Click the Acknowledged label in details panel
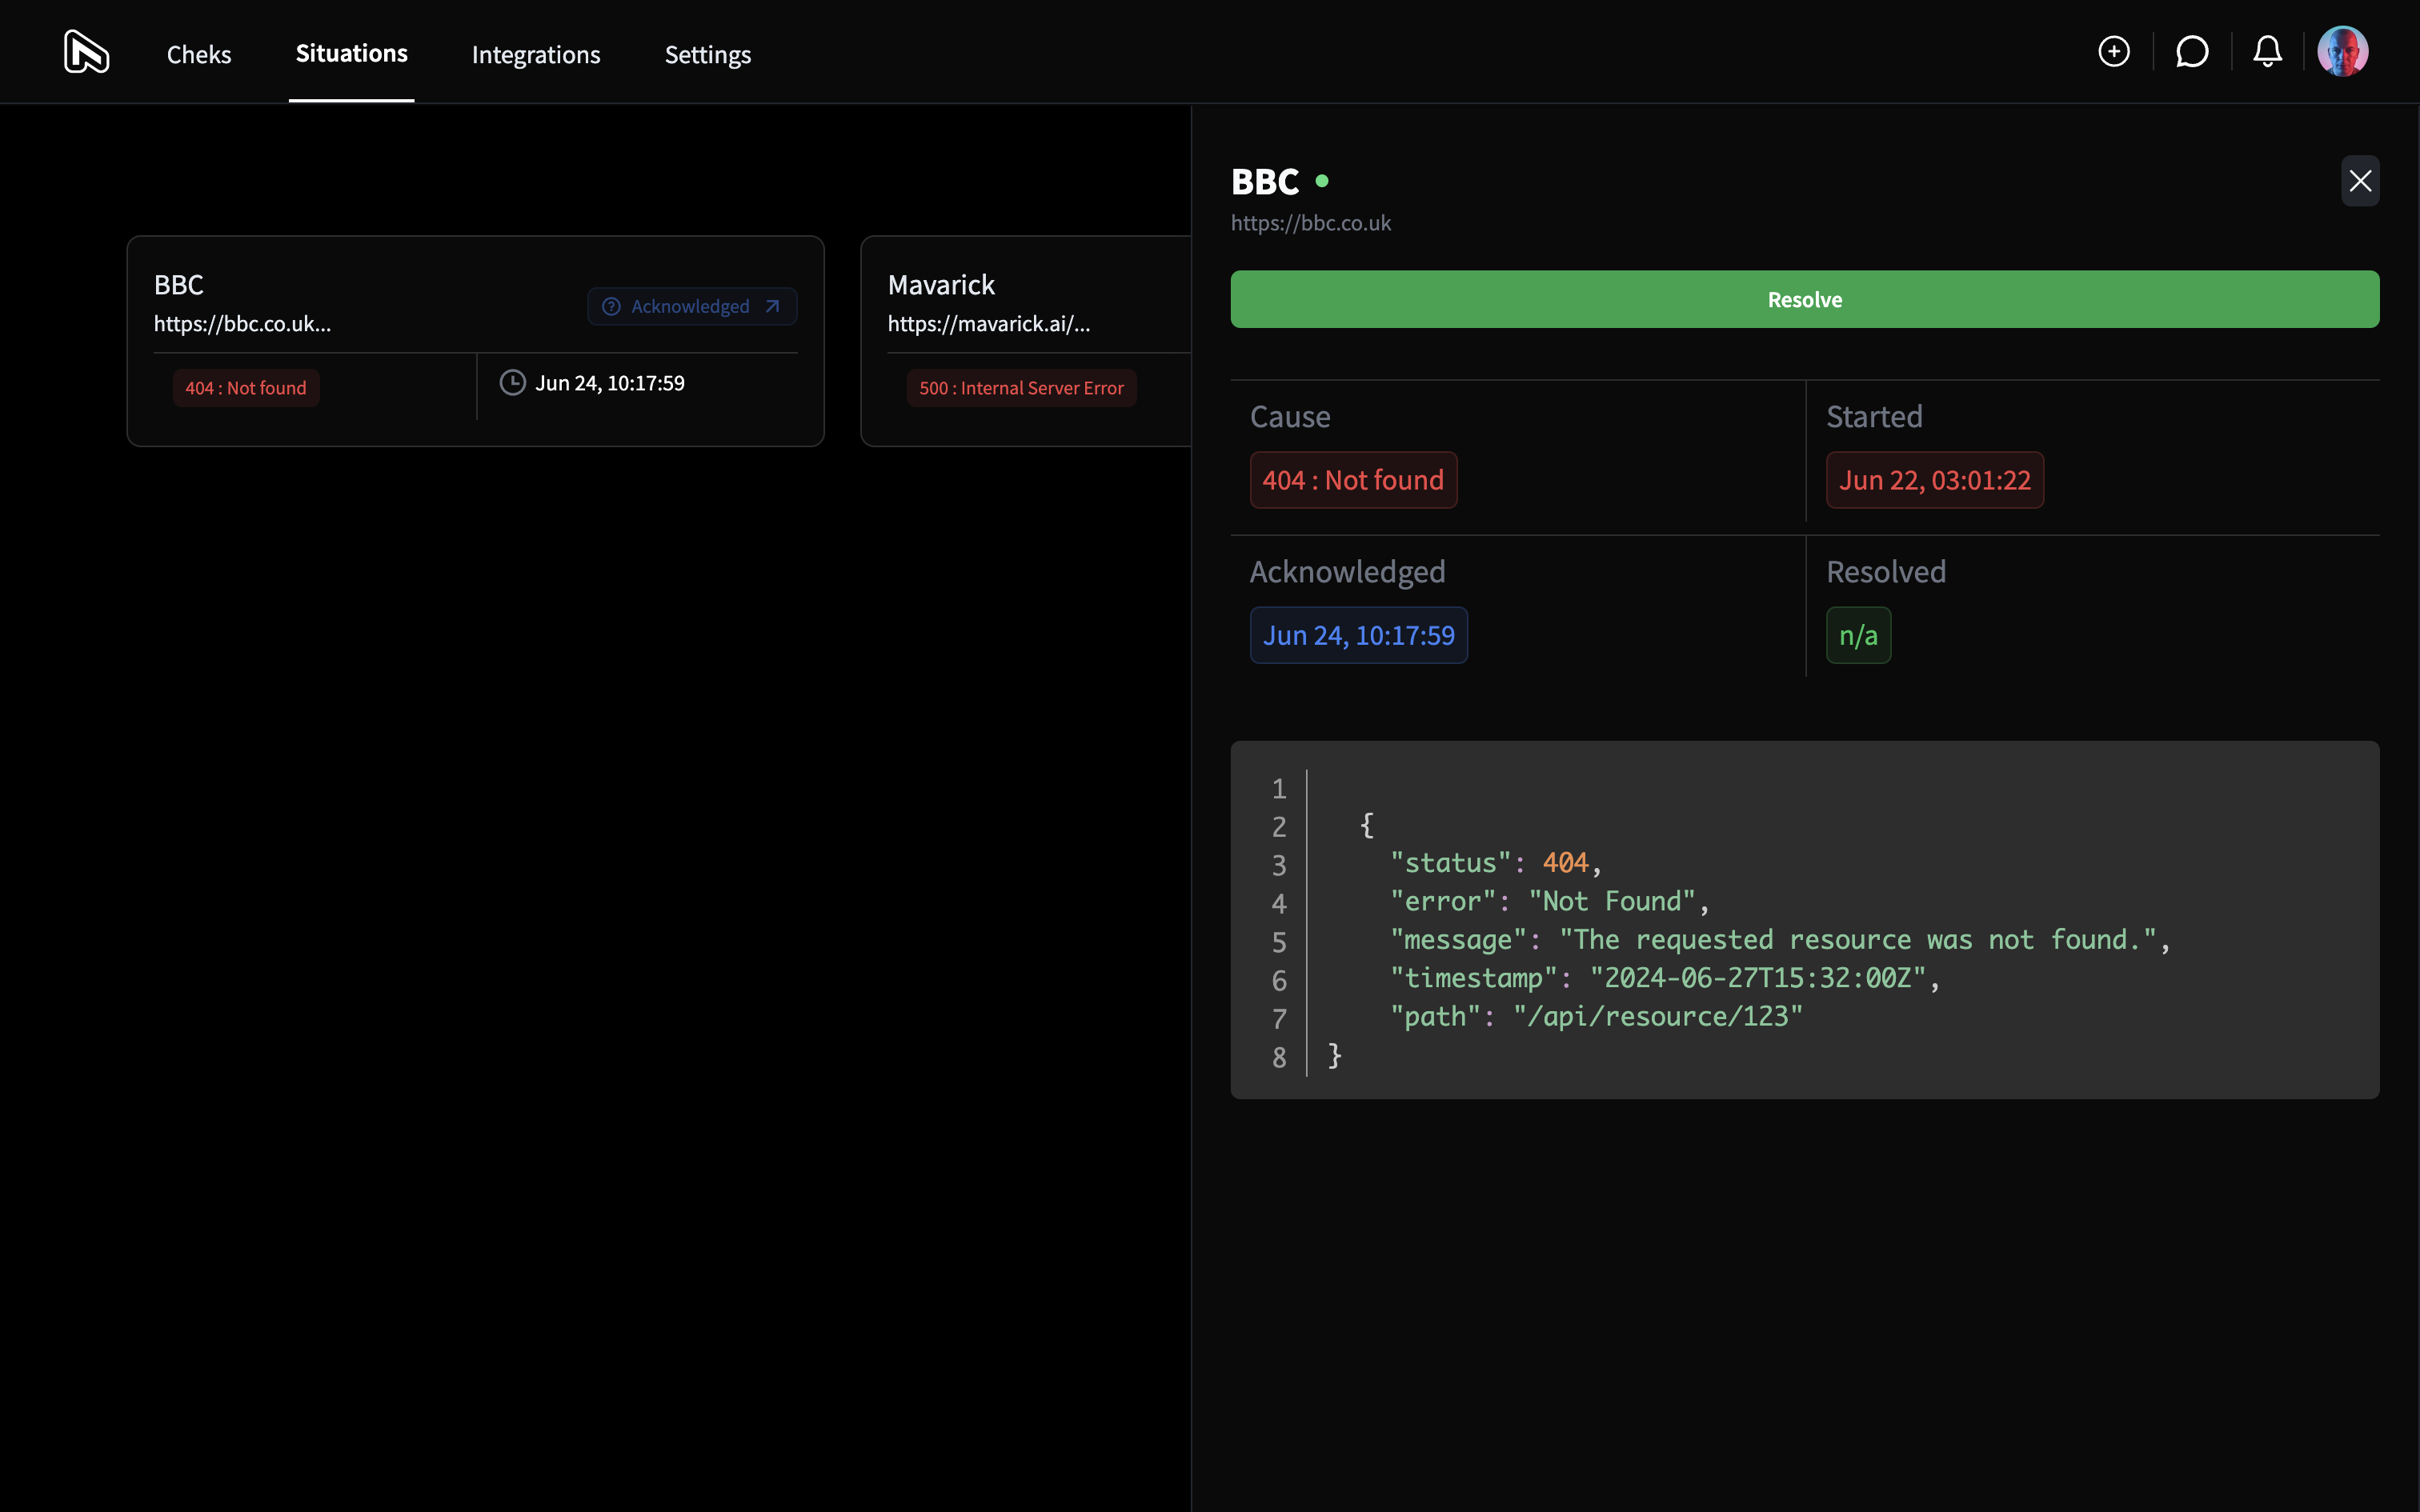2420x1512 pixels. click(x=1347, y=572)
